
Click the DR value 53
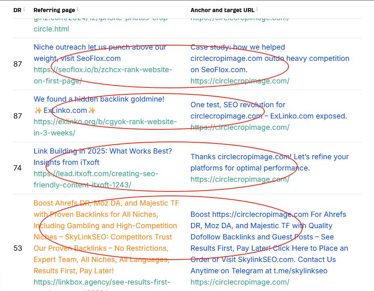(18, 248)
